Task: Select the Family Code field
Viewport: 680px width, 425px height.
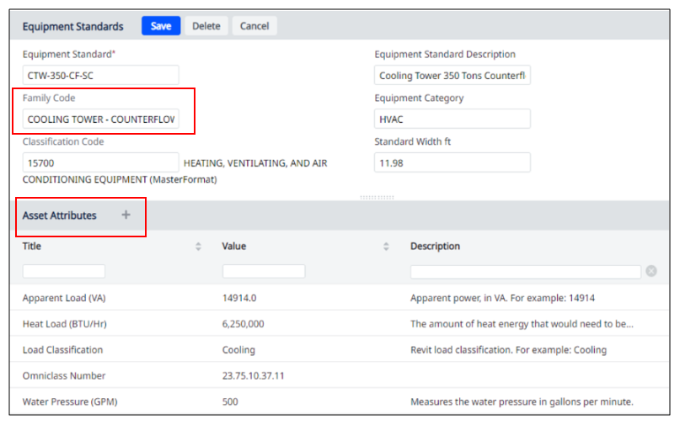Action: (100, 120)
